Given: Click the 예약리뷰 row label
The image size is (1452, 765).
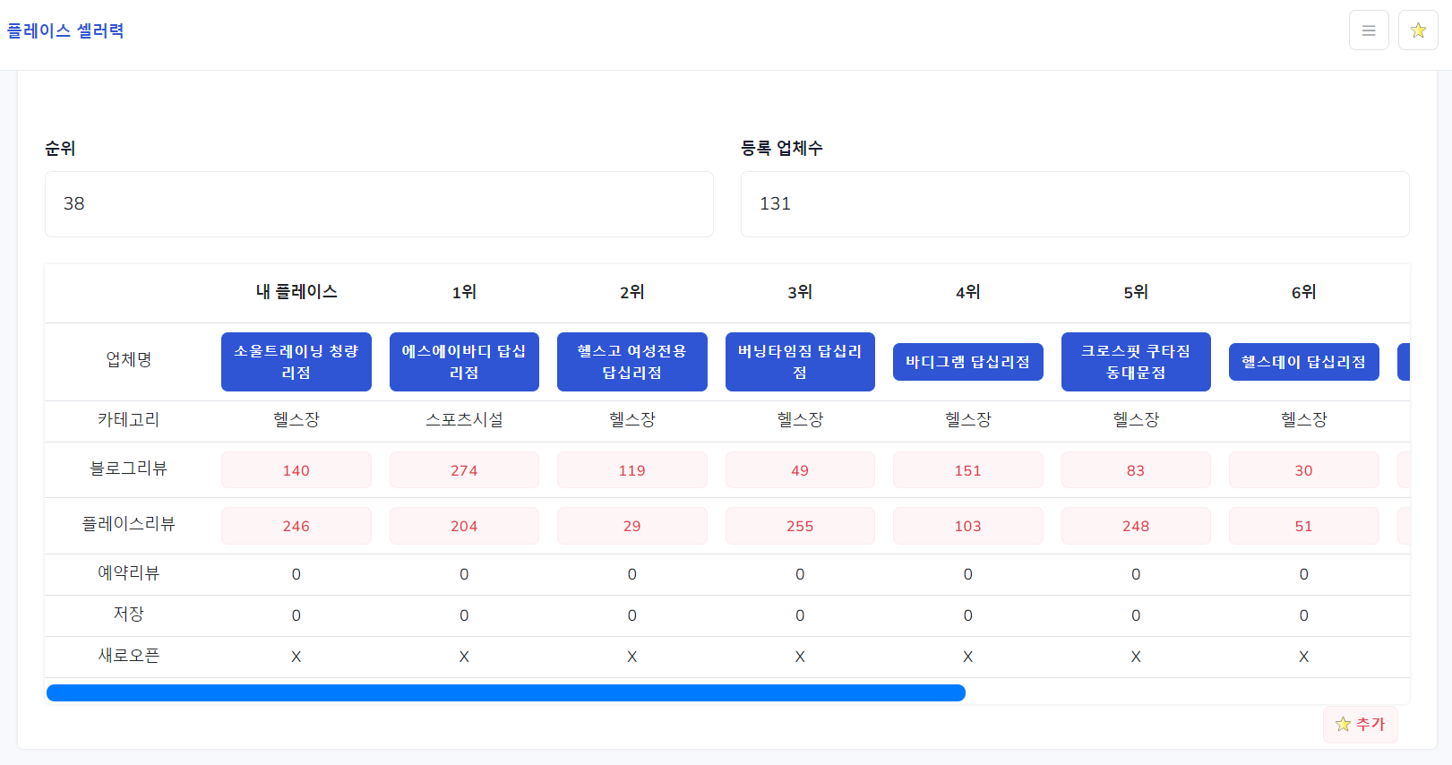Looking at the screenshot, I should coord(129,573).
